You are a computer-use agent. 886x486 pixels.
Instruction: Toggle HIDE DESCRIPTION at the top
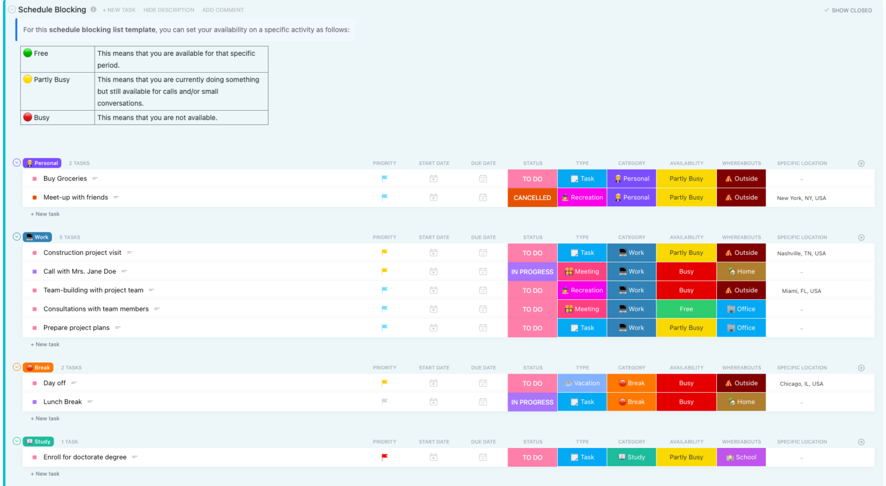[x=168, y=10]
